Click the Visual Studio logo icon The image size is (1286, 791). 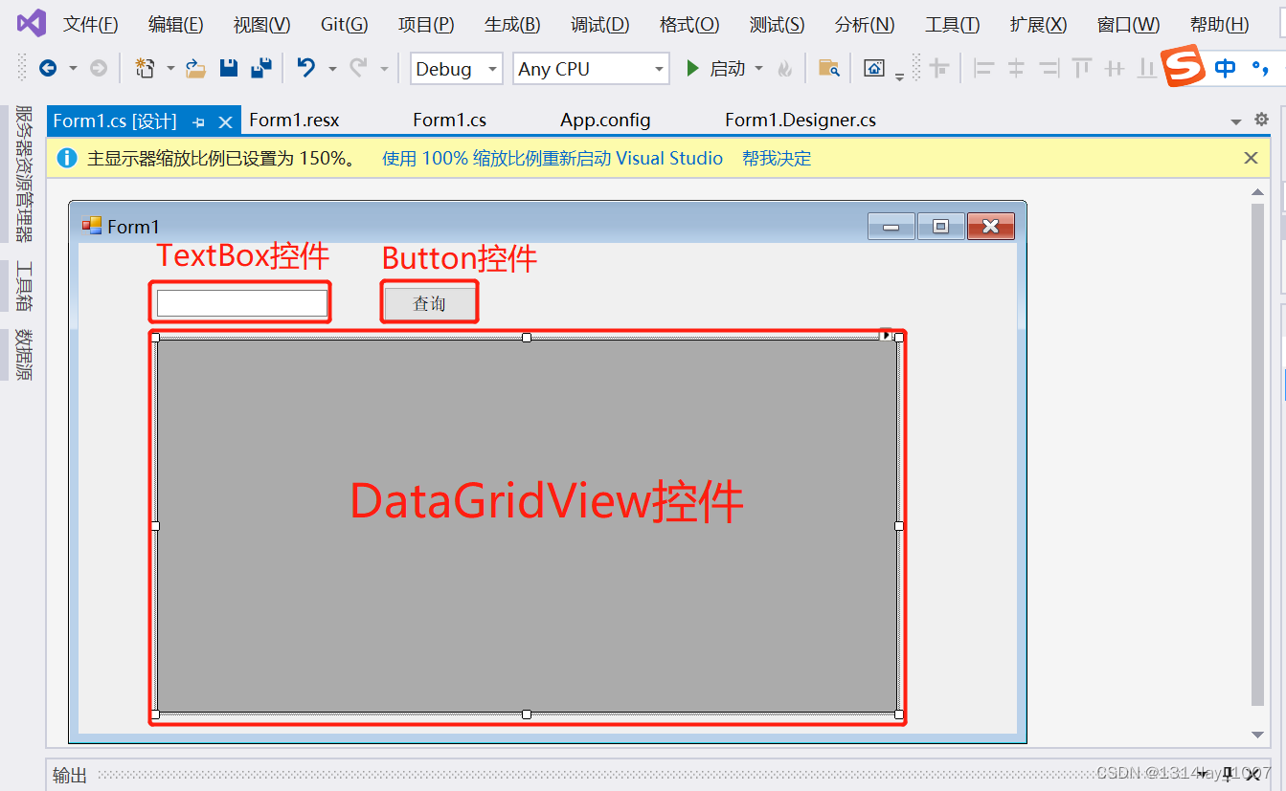coord(32,23)
